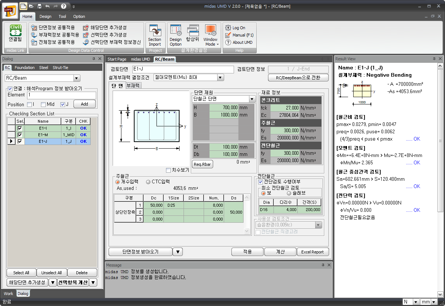Screen dimensions: 445x306
Task: Pin the Result View panel
Action: point(434,59)
